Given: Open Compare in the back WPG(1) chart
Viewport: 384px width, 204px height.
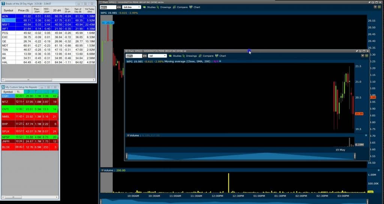Looking at the screenshot, I should (x=180, y=7).
